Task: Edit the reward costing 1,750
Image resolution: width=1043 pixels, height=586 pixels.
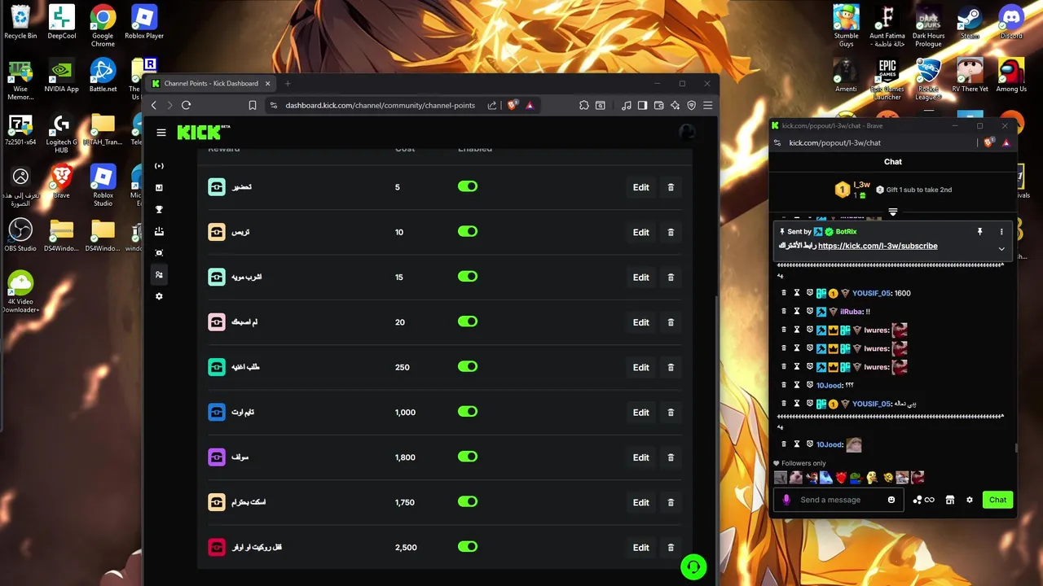Action: [641, 502]
